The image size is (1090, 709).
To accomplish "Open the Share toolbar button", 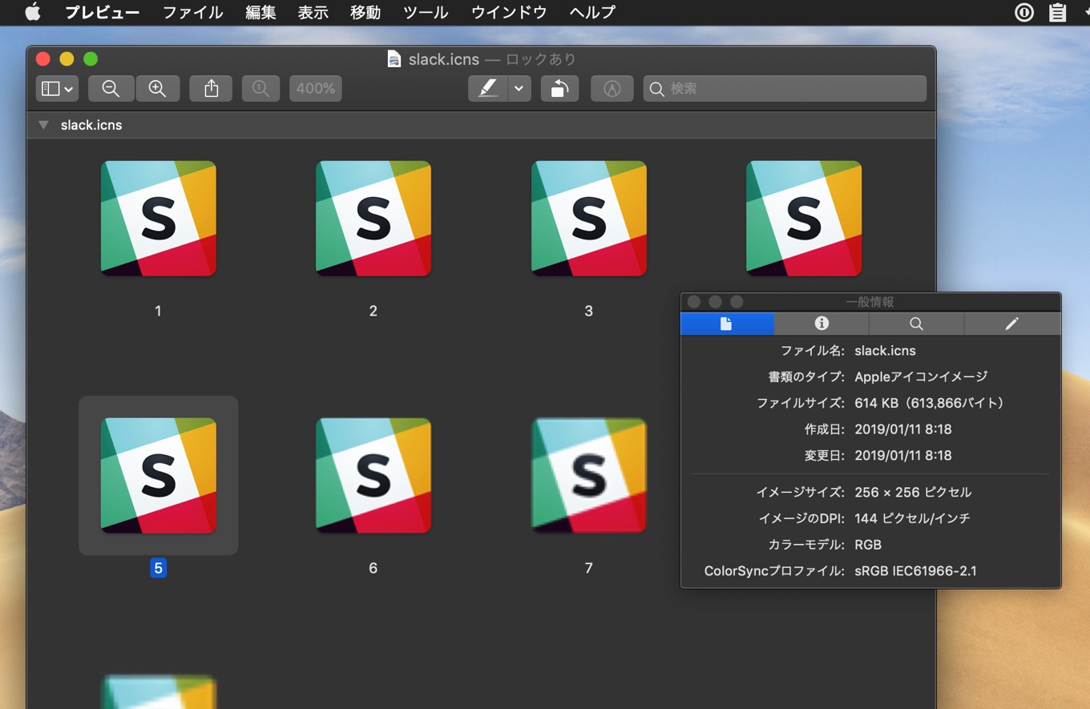I will coord(211,89).
